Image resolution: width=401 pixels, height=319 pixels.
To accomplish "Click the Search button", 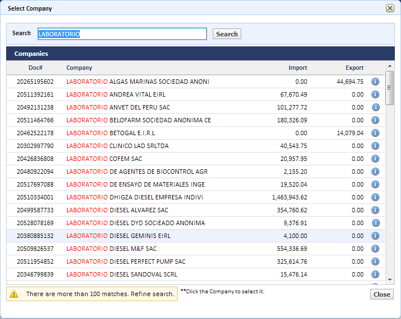I will click(x=227, y=34).
